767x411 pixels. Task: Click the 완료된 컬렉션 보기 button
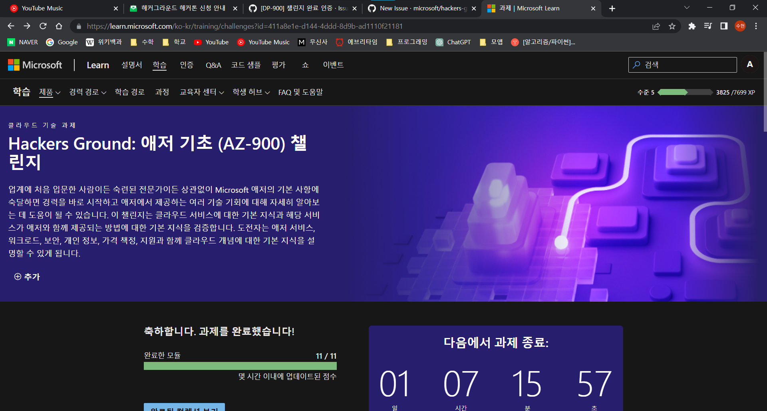pos(184,408)
